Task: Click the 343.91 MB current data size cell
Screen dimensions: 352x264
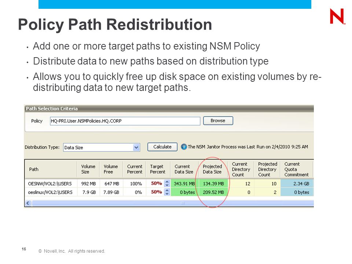Action: [x=184, y=184]
